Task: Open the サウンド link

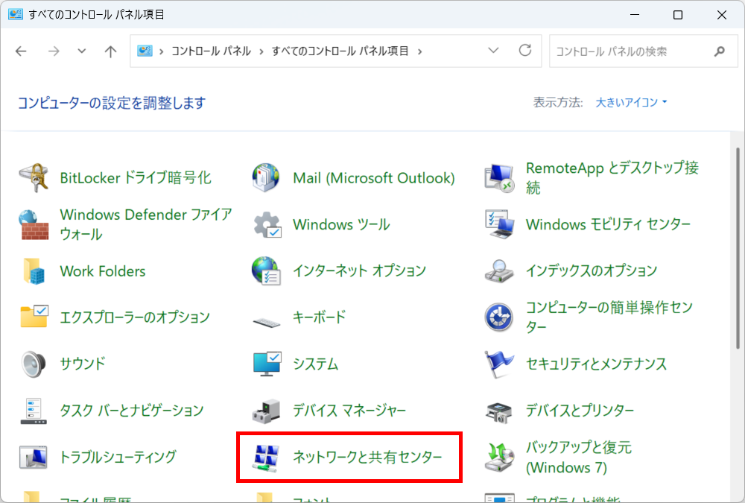Action: point(83,364)
